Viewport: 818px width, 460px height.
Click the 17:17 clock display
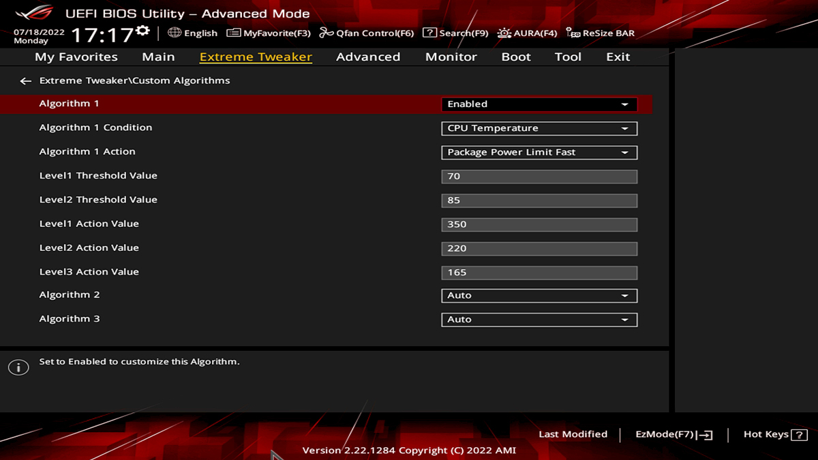pos(102,35)
